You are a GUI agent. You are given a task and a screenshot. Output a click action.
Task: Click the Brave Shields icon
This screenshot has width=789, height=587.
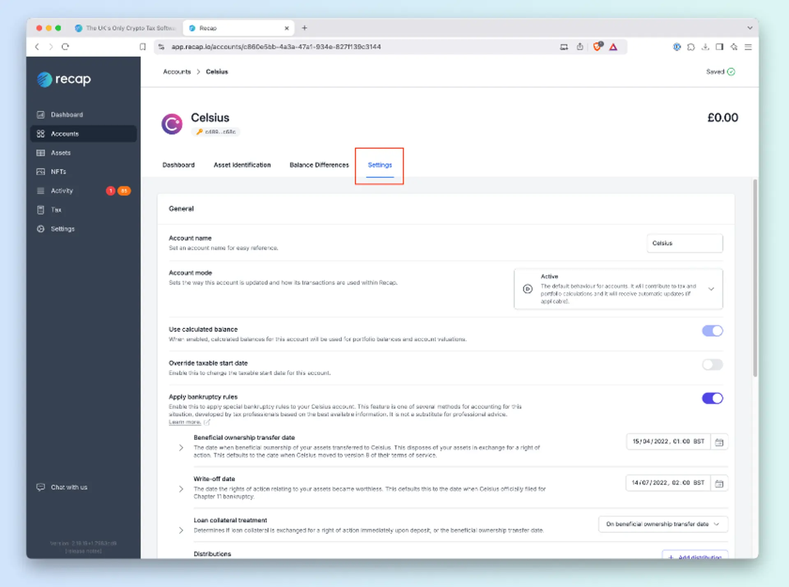click(x=597, y=47)
